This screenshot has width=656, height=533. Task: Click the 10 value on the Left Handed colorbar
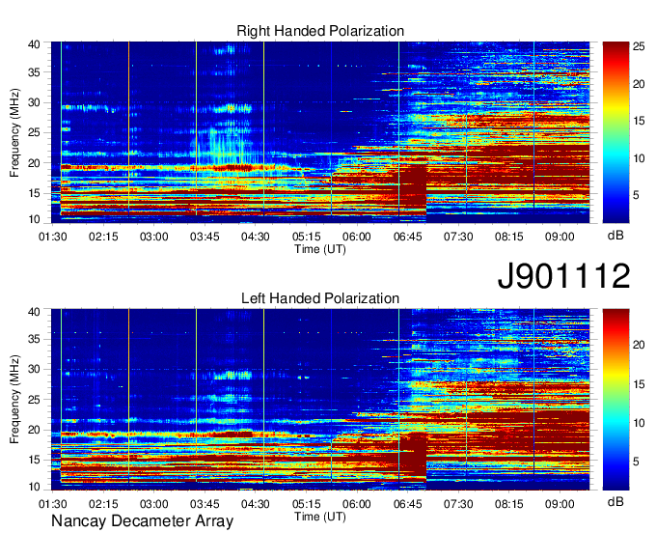[x=639, y=423]
